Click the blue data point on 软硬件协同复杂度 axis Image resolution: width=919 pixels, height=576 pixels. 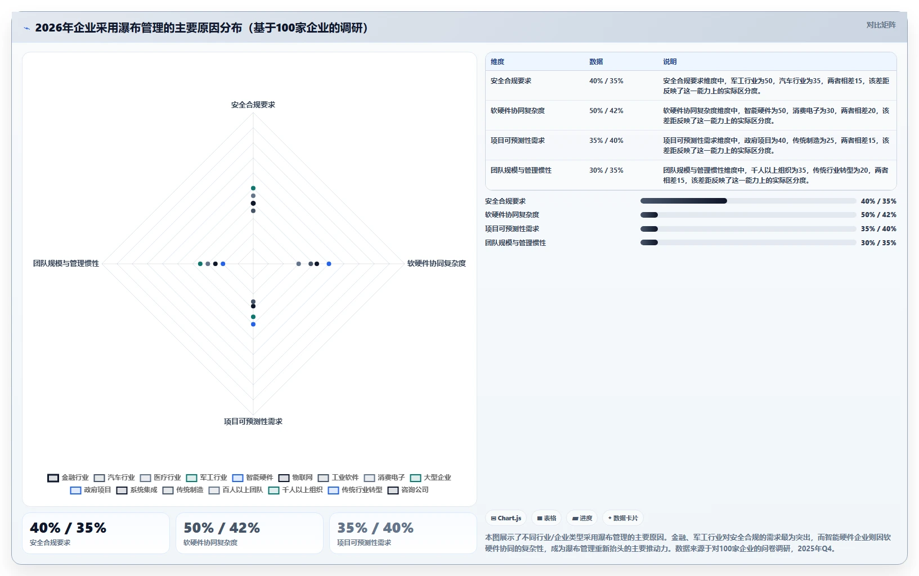329,264
